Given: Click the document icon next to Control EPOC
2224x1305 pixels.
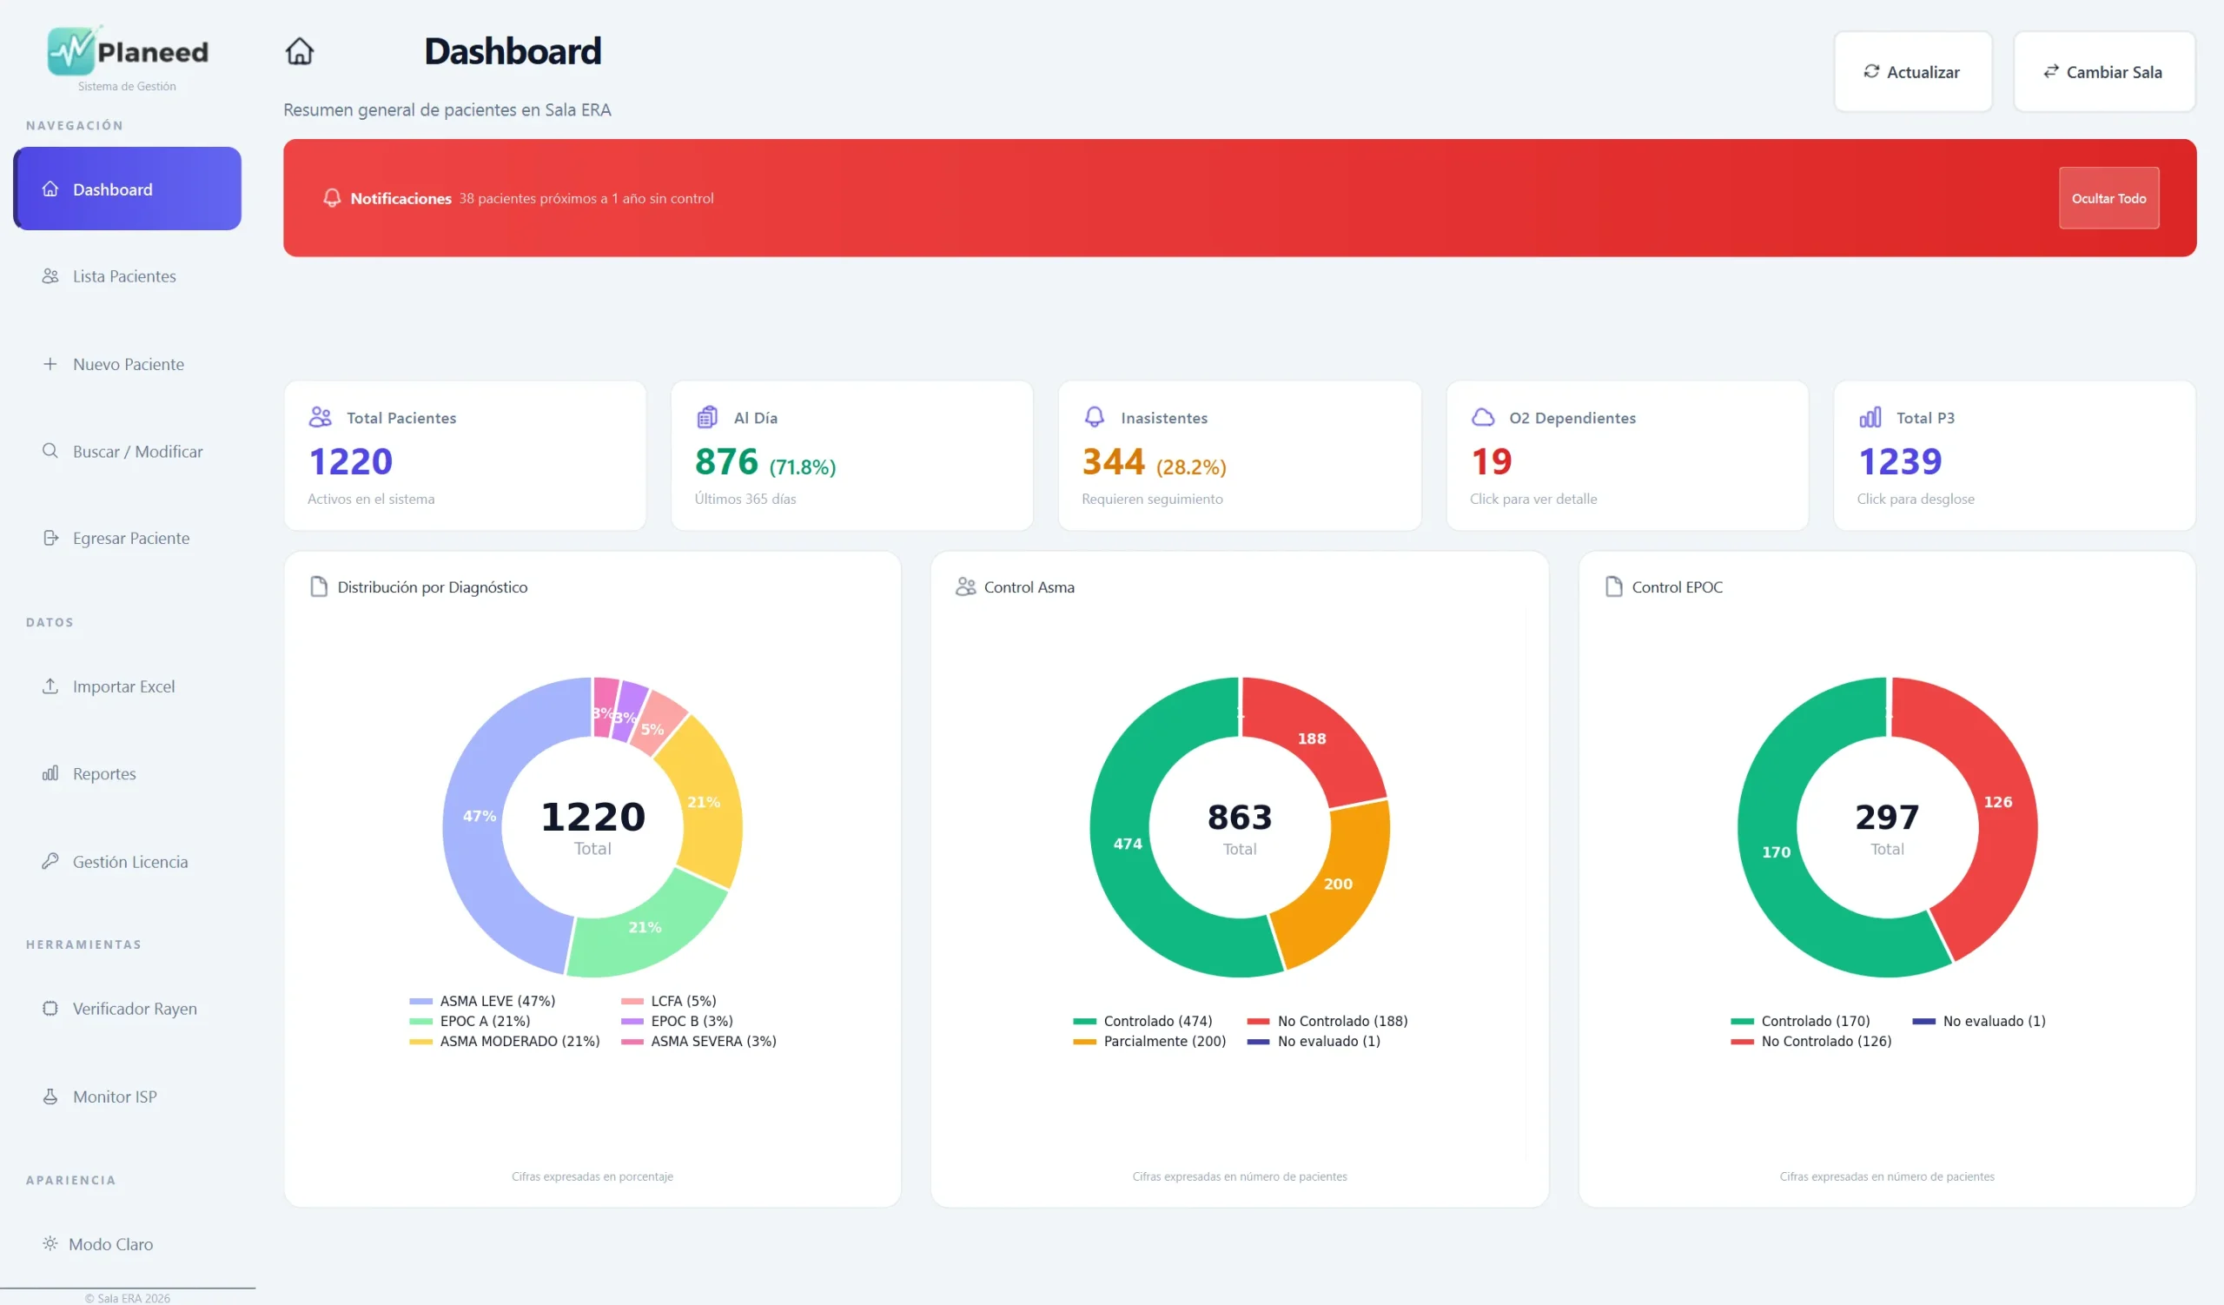Looking at the screenshot, I should pyautogui.click(x=1613, y=586).
